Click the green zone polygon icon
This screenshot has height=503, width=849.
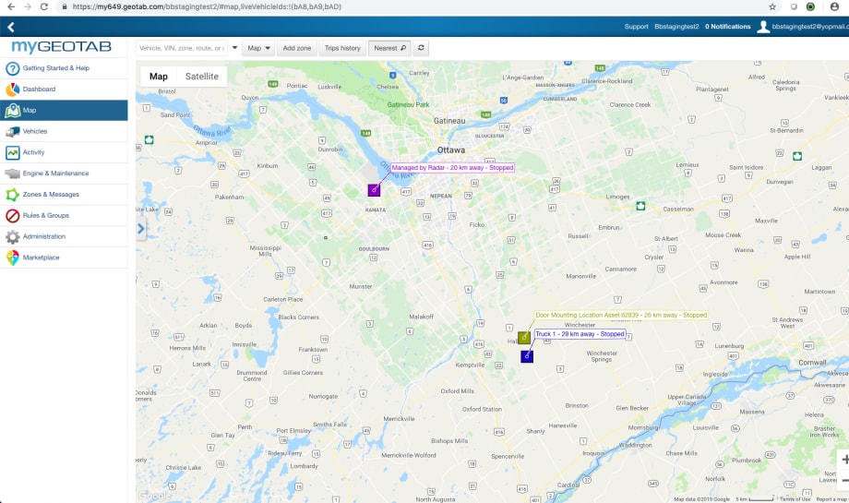(x=12, y=195)
